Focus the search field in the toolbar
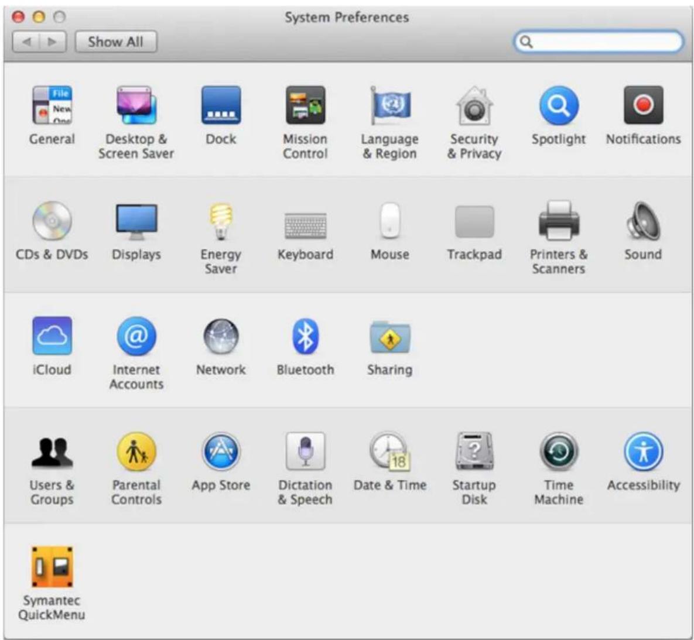 click(x=598, y=42)
